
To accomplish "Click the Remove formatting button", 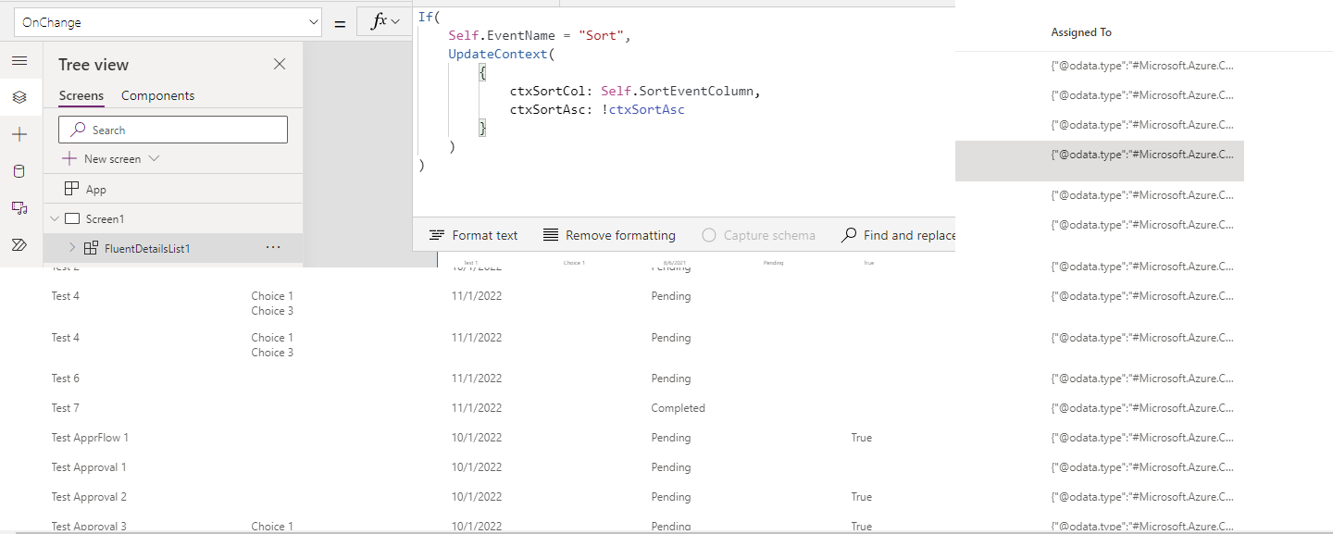I will click(609, 235).
